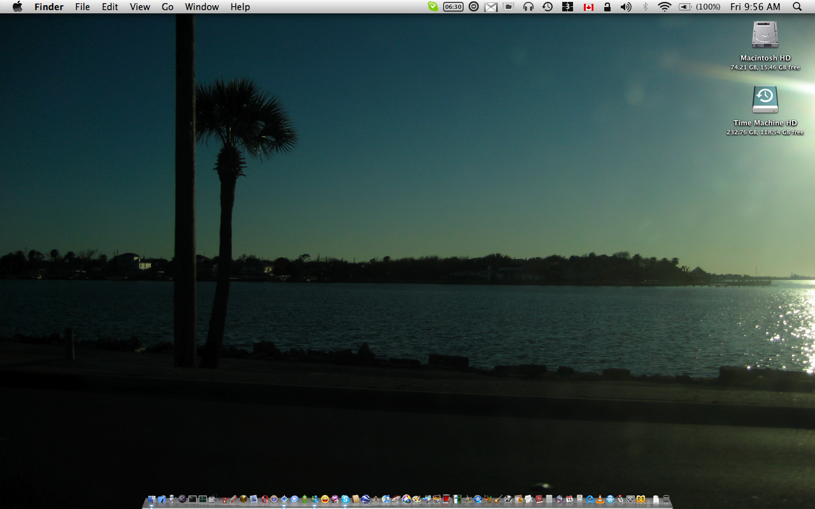Viewport: 815px width, 509px height.
Task: Open Photo Booth from the Dock
Action: pyautogui.click(x=446, y=499)
